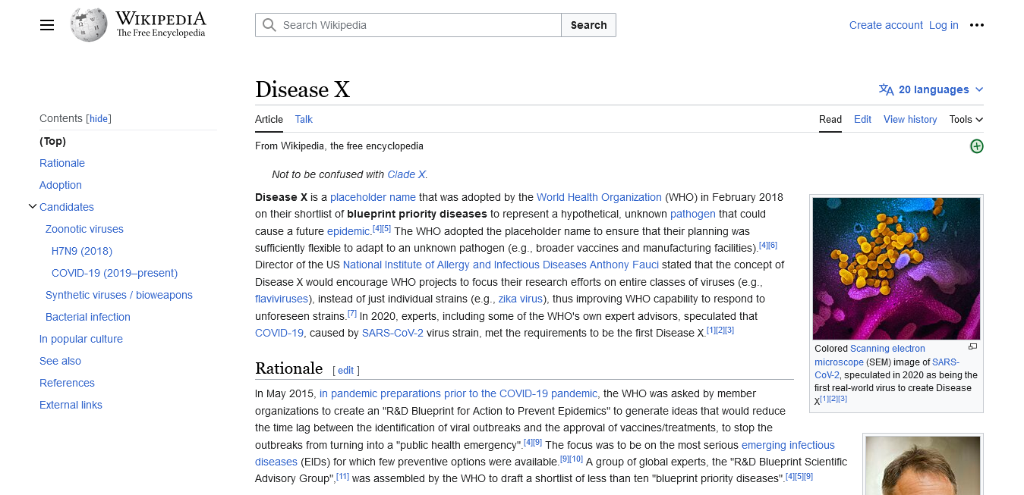Click citation [11] after Advisory Group
Image resolution: width=1024 pixels, height=495 pixels.
click(x=343, y=476)
